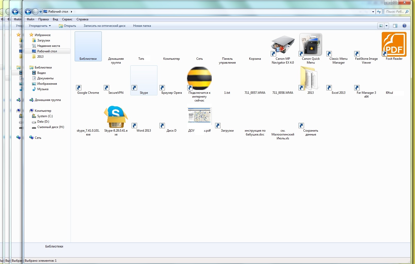Open the Справка menu
This screenshot has width=415, height=264.
click(82, 19)
